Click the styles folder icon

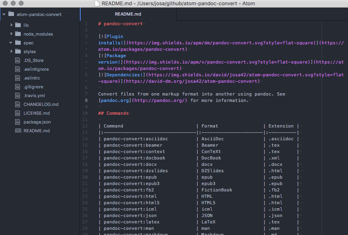[x=18, y=52]
